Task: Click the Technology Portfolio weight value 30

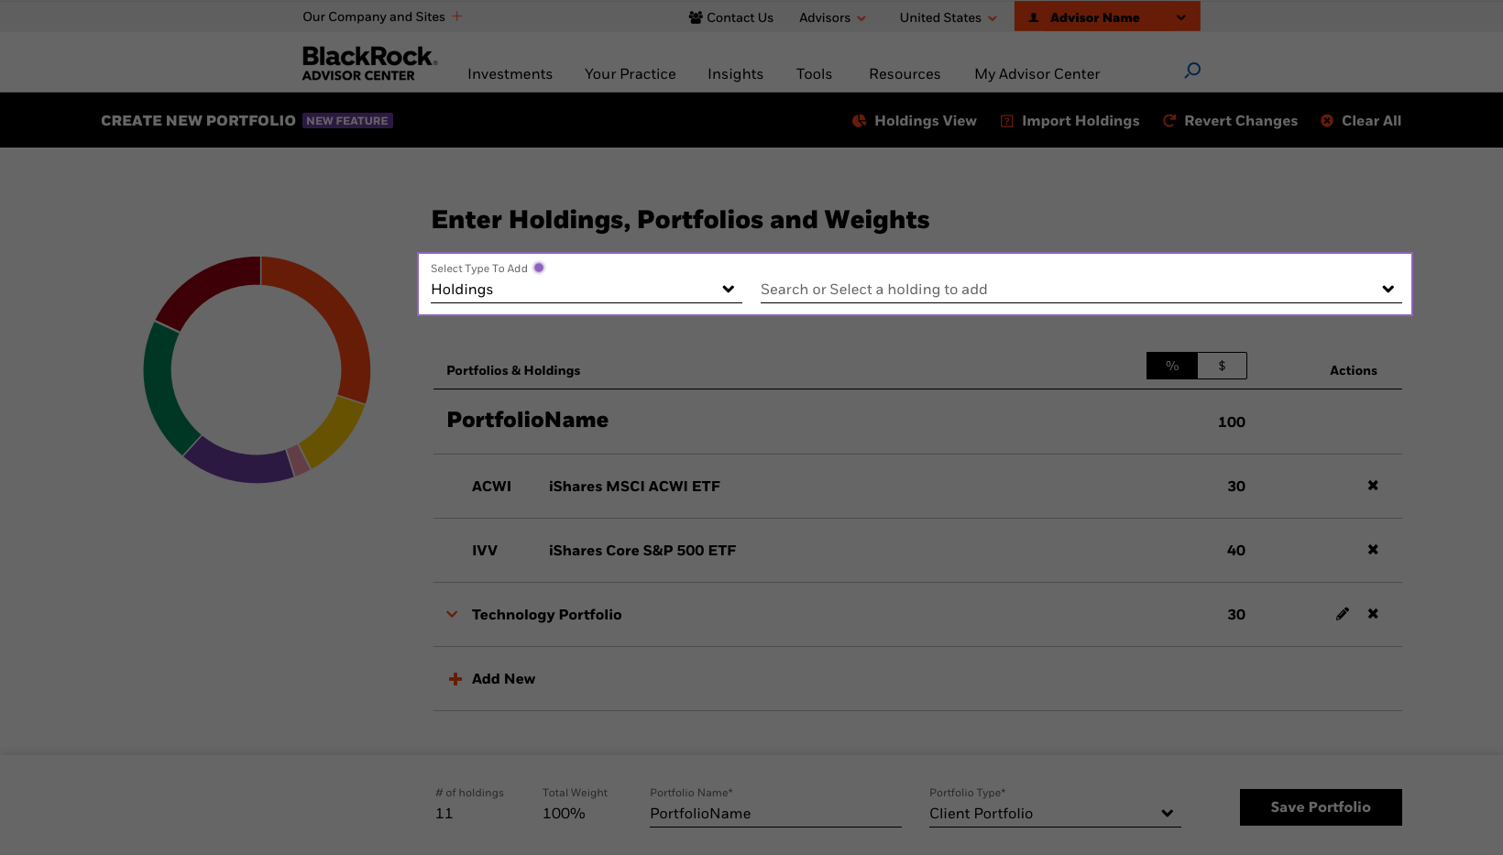Action: pyautogui.click(x=1236, y=615)
